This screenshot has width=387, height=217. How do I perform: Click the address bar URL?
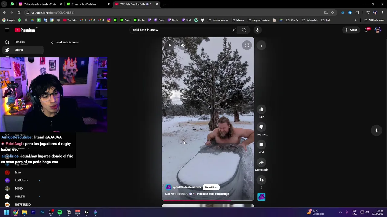point(53,13)
